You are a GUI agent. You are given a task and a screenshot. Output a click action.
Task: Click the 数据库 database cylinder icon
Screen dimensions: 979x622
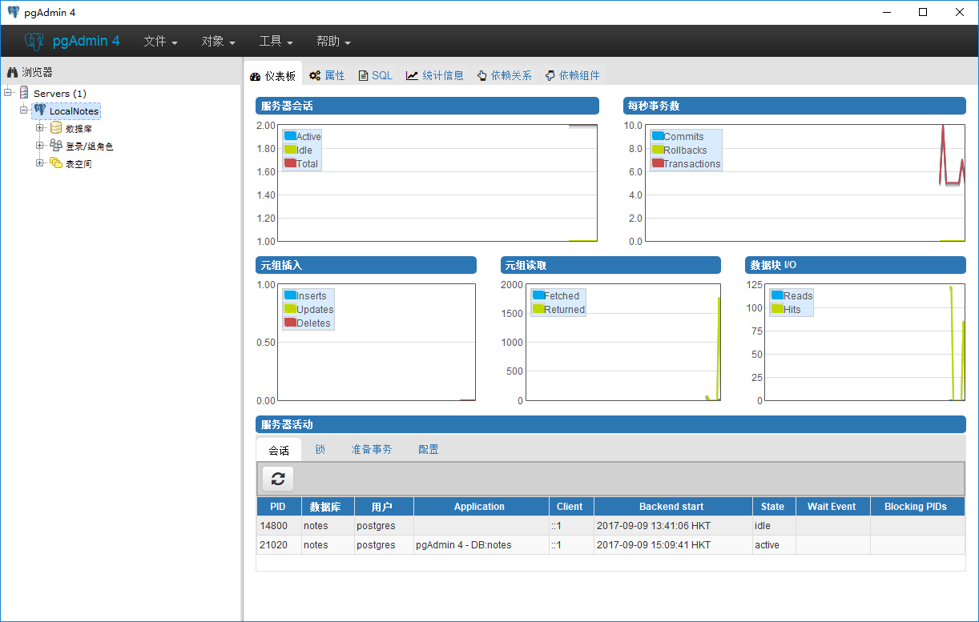[56, 128]
